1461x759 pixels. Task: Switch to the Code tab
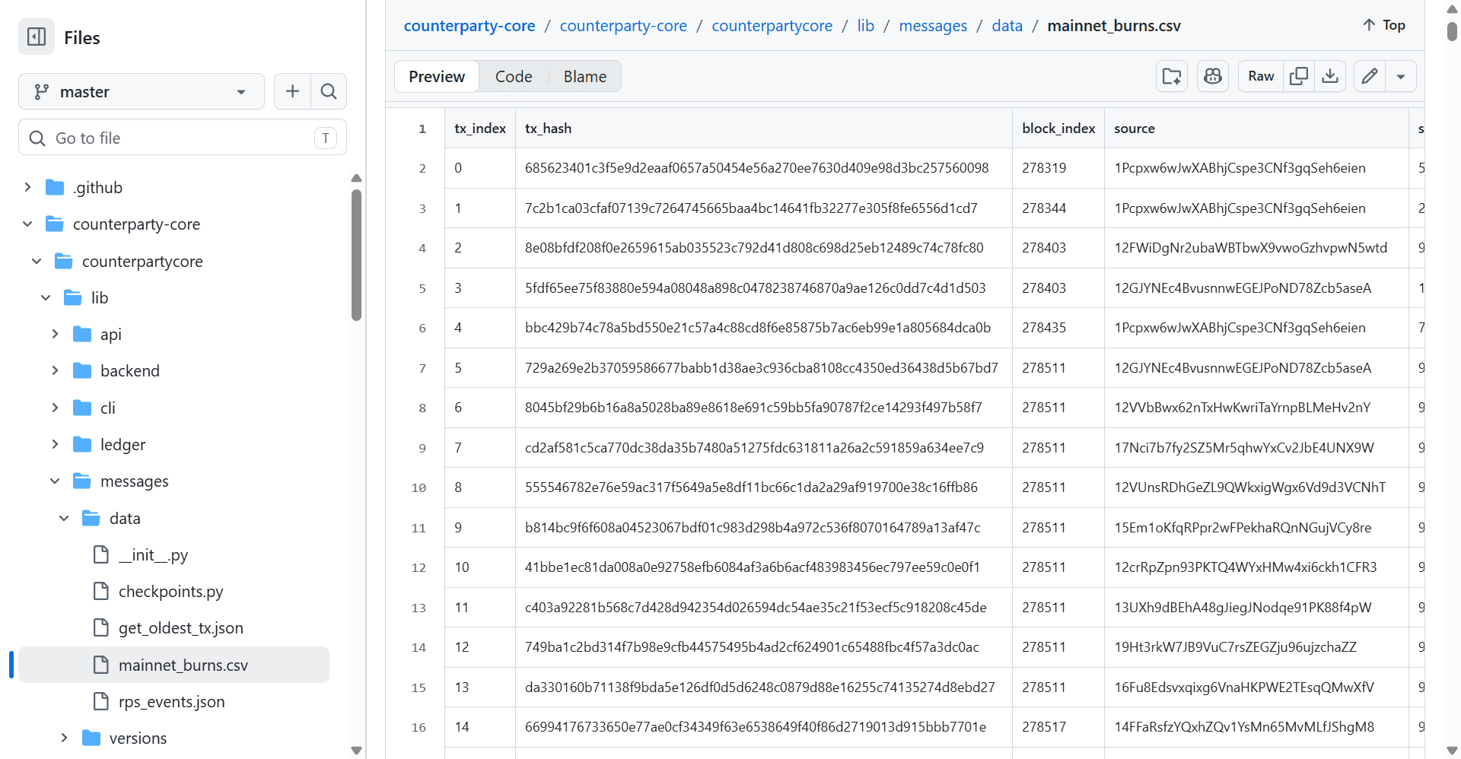point(514,76)
